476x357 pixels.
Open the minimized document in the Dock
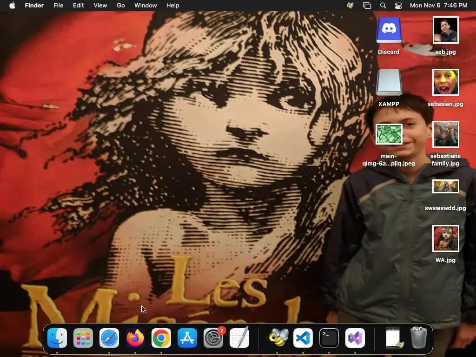(394, 338)
